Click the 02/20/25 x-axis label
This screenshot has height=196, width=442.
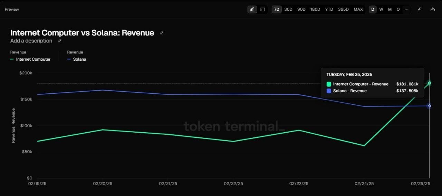click(103, 184)
